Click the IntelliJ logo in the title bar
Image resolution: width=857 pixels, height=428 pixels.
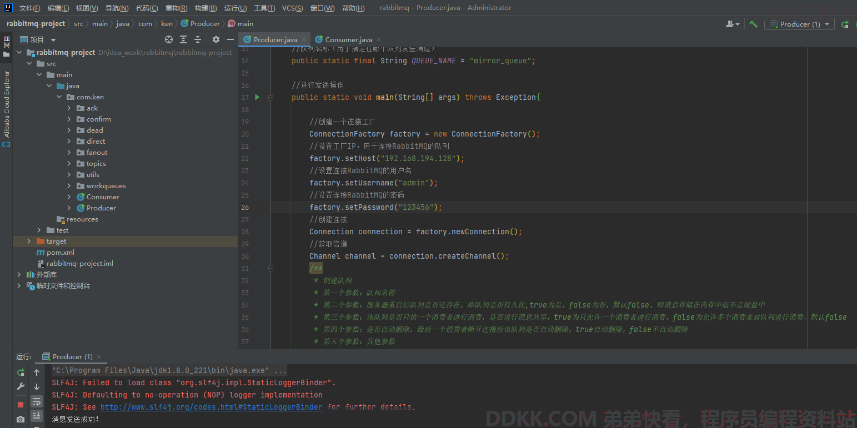[8, 8]
